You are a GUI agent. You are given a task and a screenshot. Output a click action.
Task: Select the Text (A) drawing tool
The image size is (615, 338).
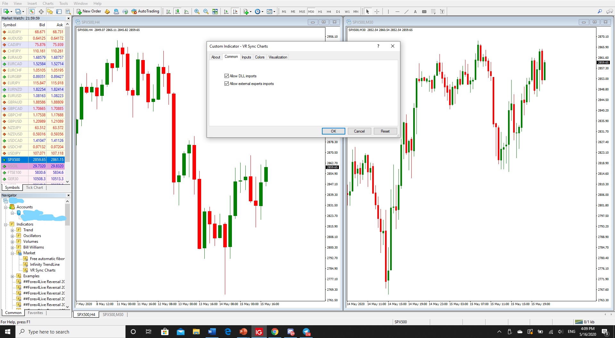pyautogui.click(x=415, y=12)
